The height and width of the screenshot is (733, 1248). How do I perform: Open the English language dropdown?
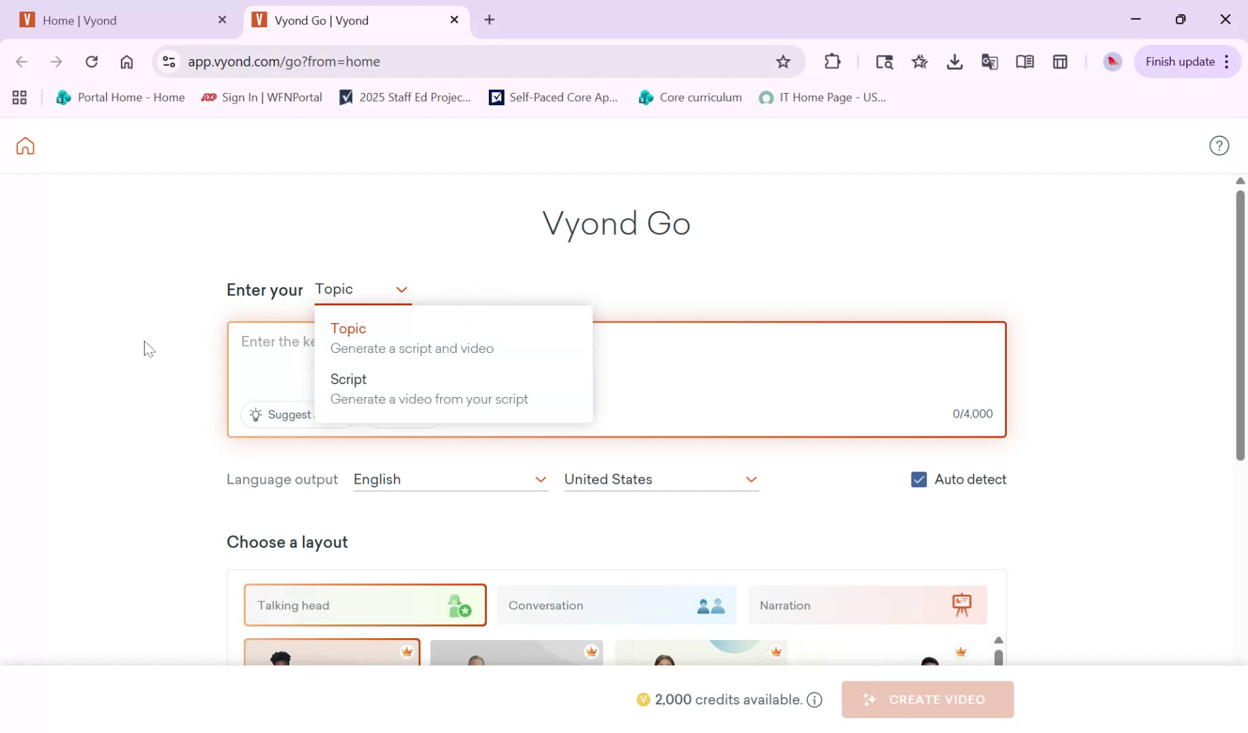coord(450,479)
